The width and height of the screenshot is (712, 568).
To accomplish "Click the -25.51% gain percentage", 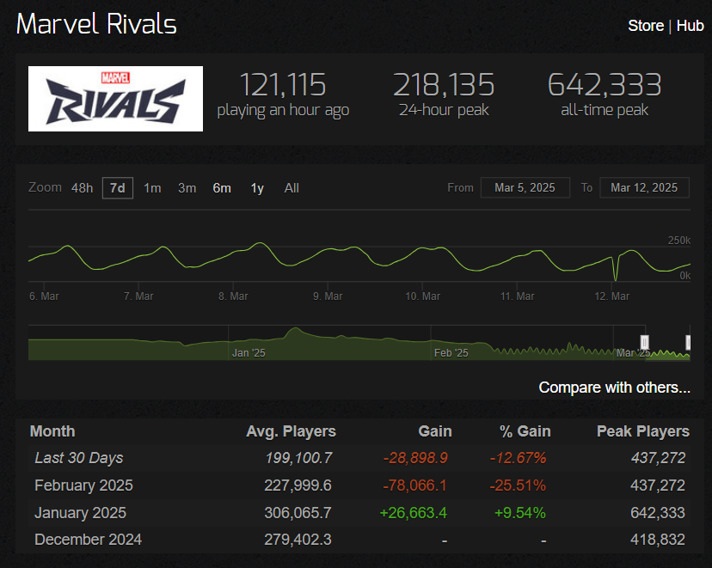I will [518, 486].
